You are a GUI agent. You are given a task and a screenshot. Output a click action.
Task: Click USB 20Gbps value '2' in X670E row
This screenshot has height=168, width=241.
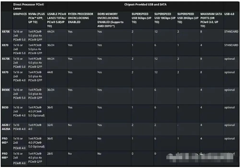coord(178,59)
